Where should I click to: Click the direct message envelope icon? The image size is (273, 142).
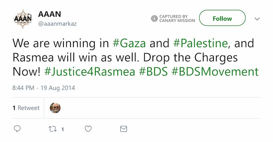pos(123,129)
